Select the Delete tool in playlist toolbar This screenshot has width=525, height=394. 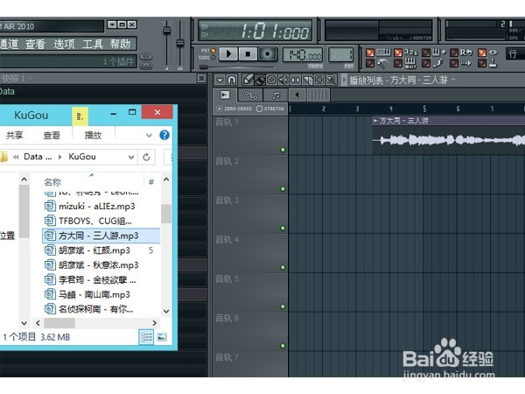(271, 80)
